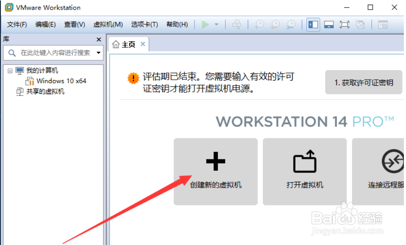The image size is (406, 245).
Task: Click 1. 获取许可证密钥 button
Action: point(363,82)
